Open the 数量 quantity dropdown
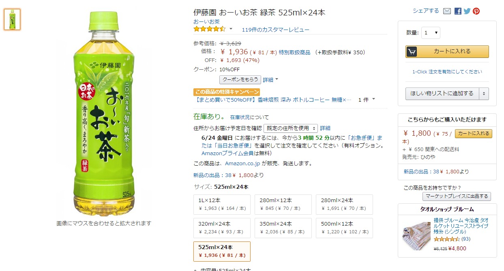 pyautogui.click(x=431, y=33)
